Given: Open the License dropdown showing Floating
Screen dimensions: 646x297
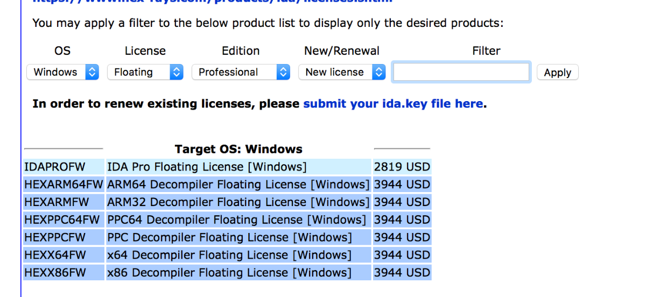Looking at the screenshot, I should [145, 72].
